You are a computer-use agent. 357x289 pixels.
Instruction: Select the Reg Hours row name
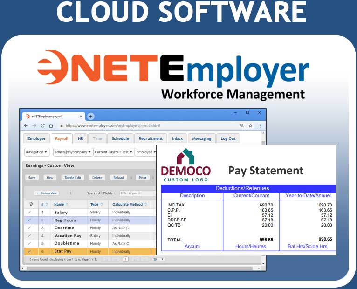[x=65, y=220]
